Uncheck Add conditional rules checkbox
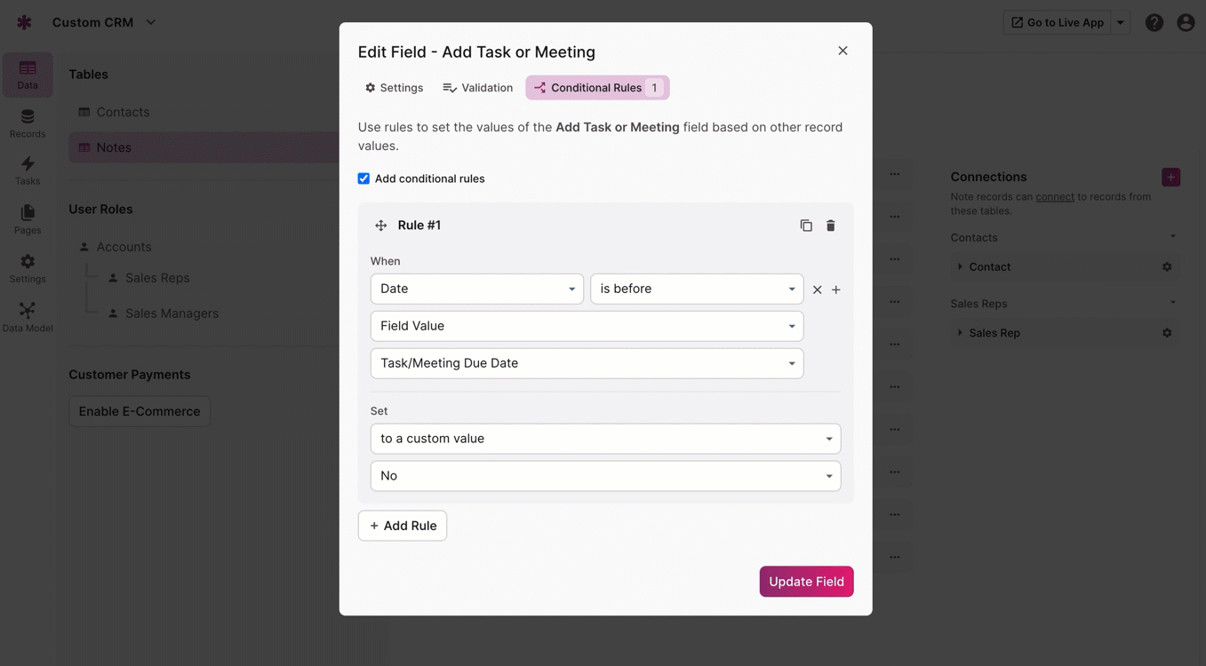 click(x=364, y=178)
